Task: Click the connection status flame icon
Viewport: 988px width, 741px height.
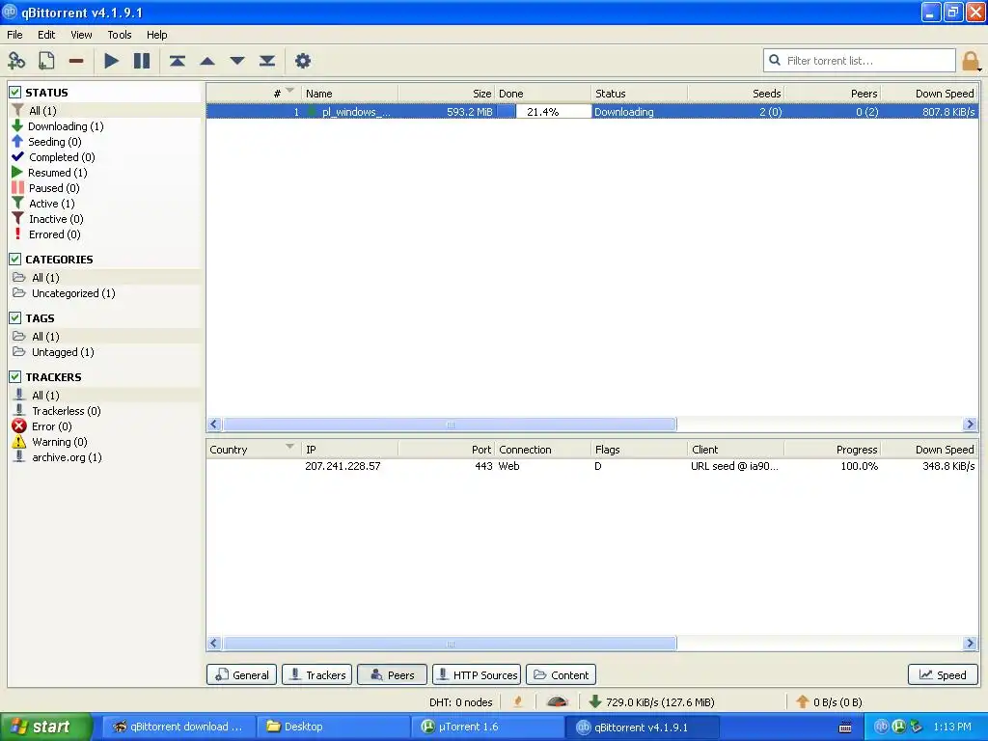Action: (518, 701)
